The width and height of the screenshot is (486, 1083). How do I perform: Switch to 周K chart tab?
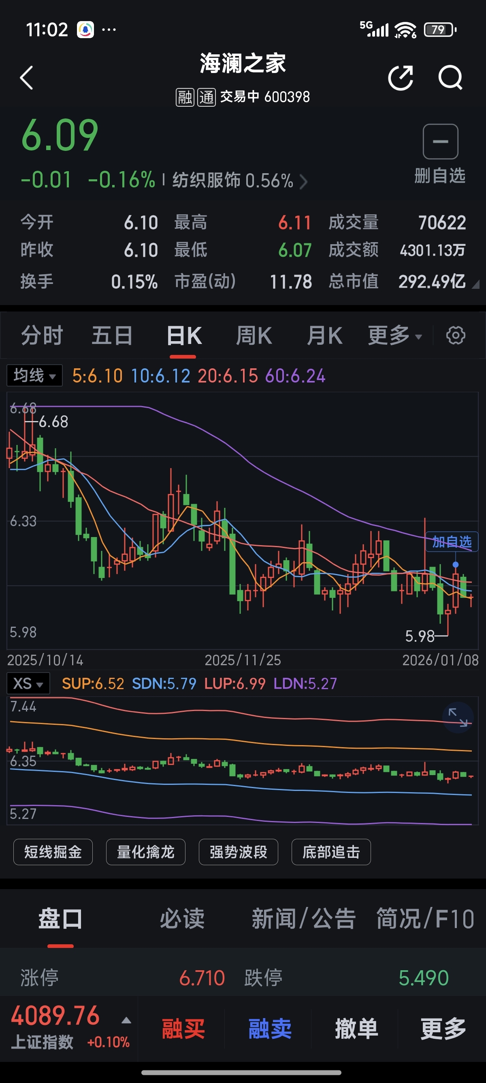tap(254, 335)
